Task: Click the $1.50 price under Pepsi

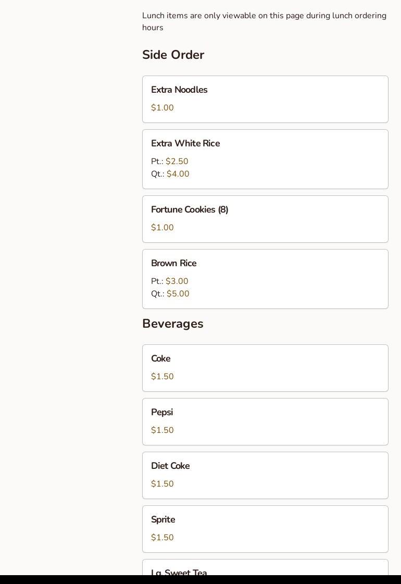Action: pyautogui.click(x=162, y=430)
